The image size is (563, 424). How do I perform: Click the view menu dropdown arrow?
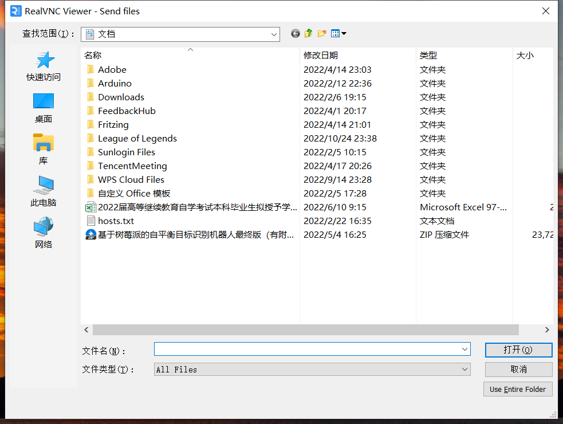344,34
